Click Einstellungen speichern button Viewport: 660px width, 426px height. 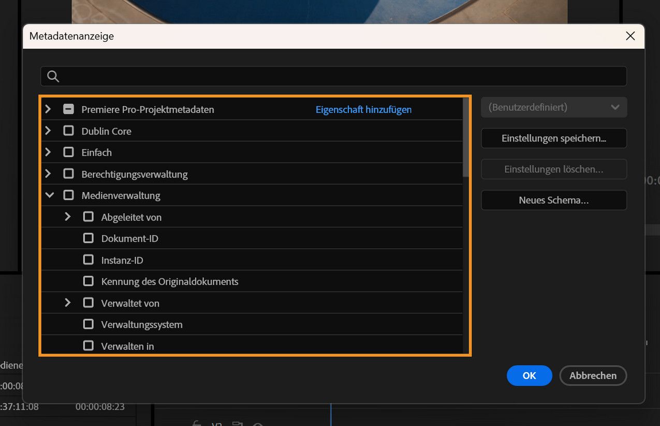pyautogui.click(x=553, y=138)
